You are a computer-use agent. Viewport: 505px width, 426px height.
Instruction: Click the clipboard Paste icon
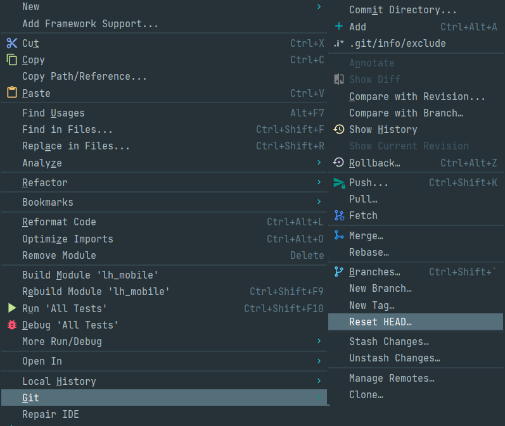[x=12, y=92]
